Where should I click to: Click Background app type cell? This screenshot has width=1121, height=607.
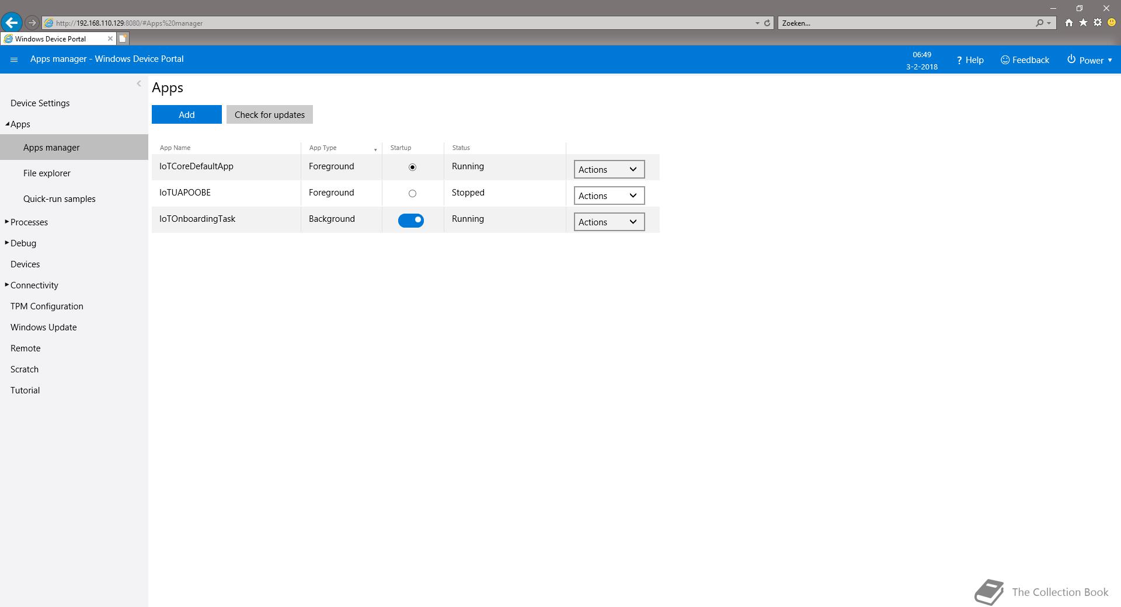click(x=332, y=219)
